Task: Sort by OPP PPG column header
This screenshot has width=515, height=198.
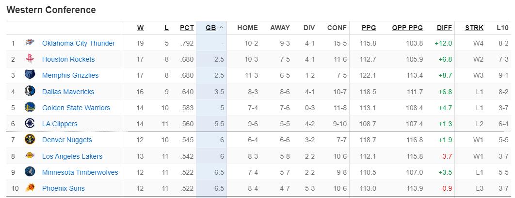Action: [x=407, y=28]
